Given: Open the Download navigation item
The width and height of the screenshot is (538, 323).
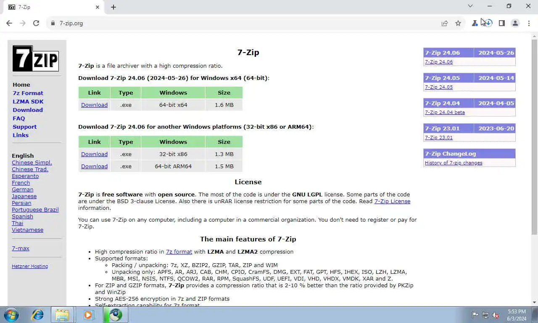Looking at the screenshot, I should point(28,110).
